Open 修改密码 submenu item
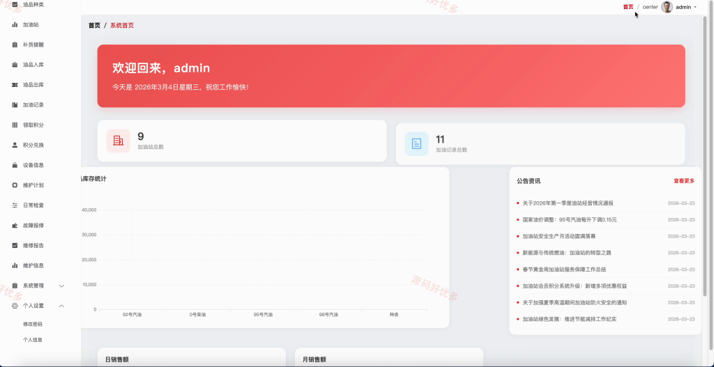 (x=33, y=325)
